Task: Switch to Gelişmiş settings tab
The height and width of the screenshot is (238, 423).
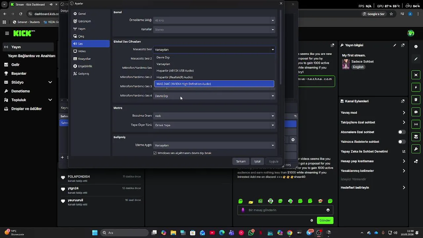Action: pos(90,74)
